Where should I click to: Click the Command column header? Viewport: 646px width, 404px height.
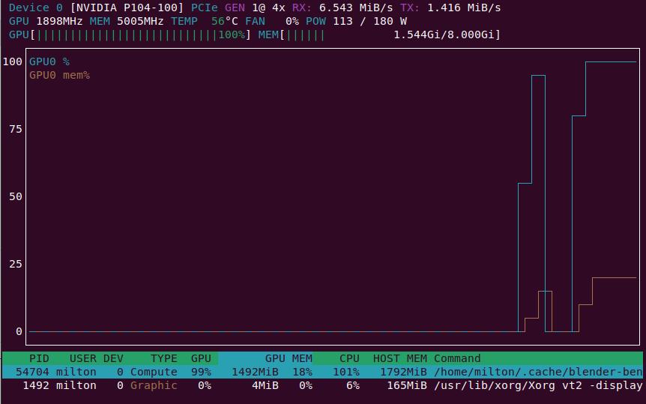point(456,358)
